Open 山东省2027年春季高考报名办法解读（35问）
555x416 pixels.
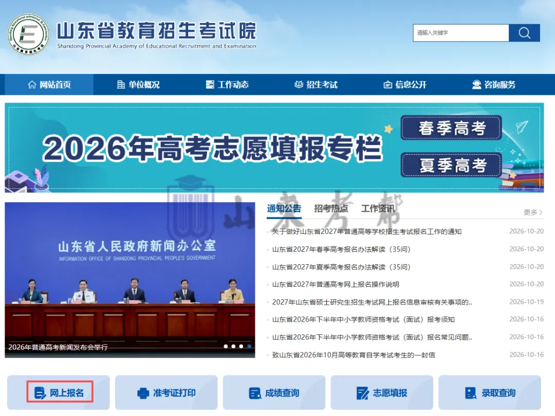click(x=341, y=249)
